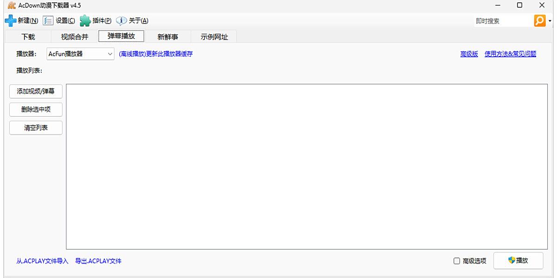Click the 添加视频/弹幕 button
557x278 pixels.
35,91
